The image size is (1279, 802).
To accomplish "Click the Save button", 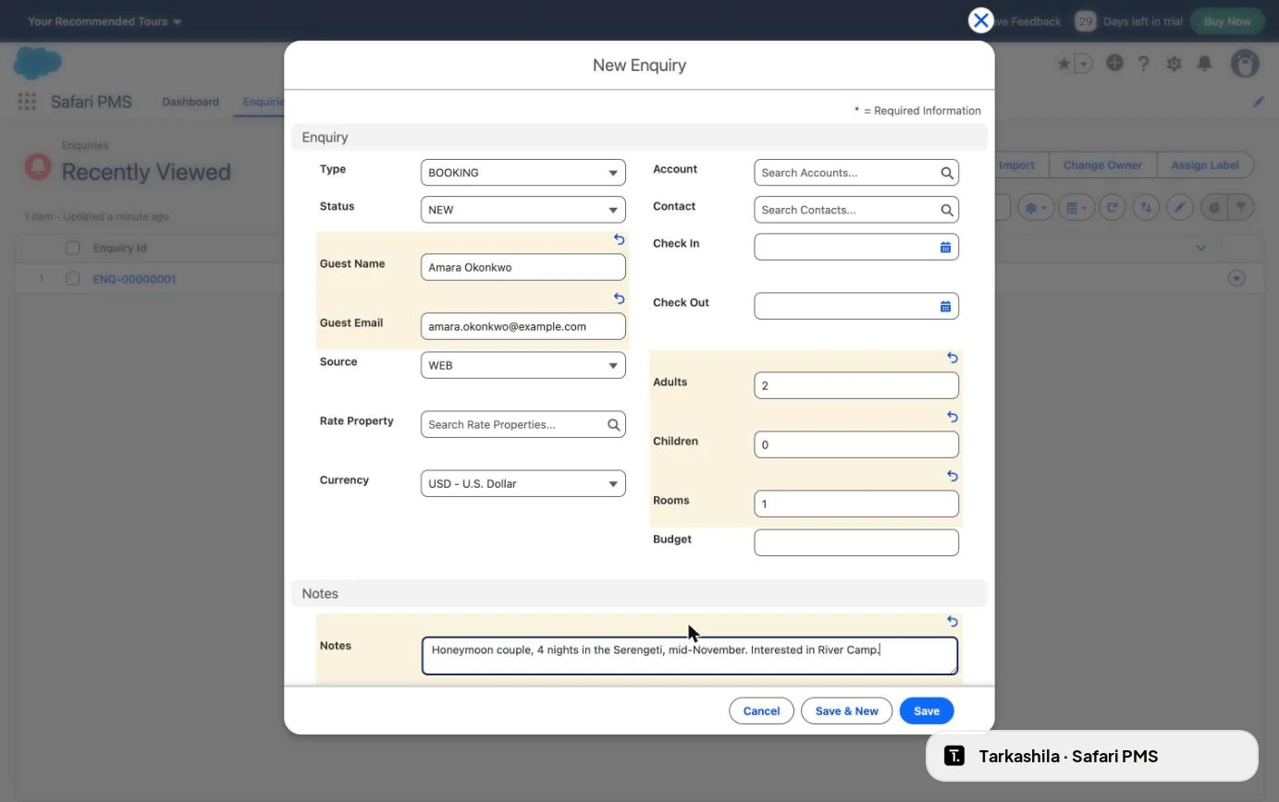I will (x=927, y=711).
